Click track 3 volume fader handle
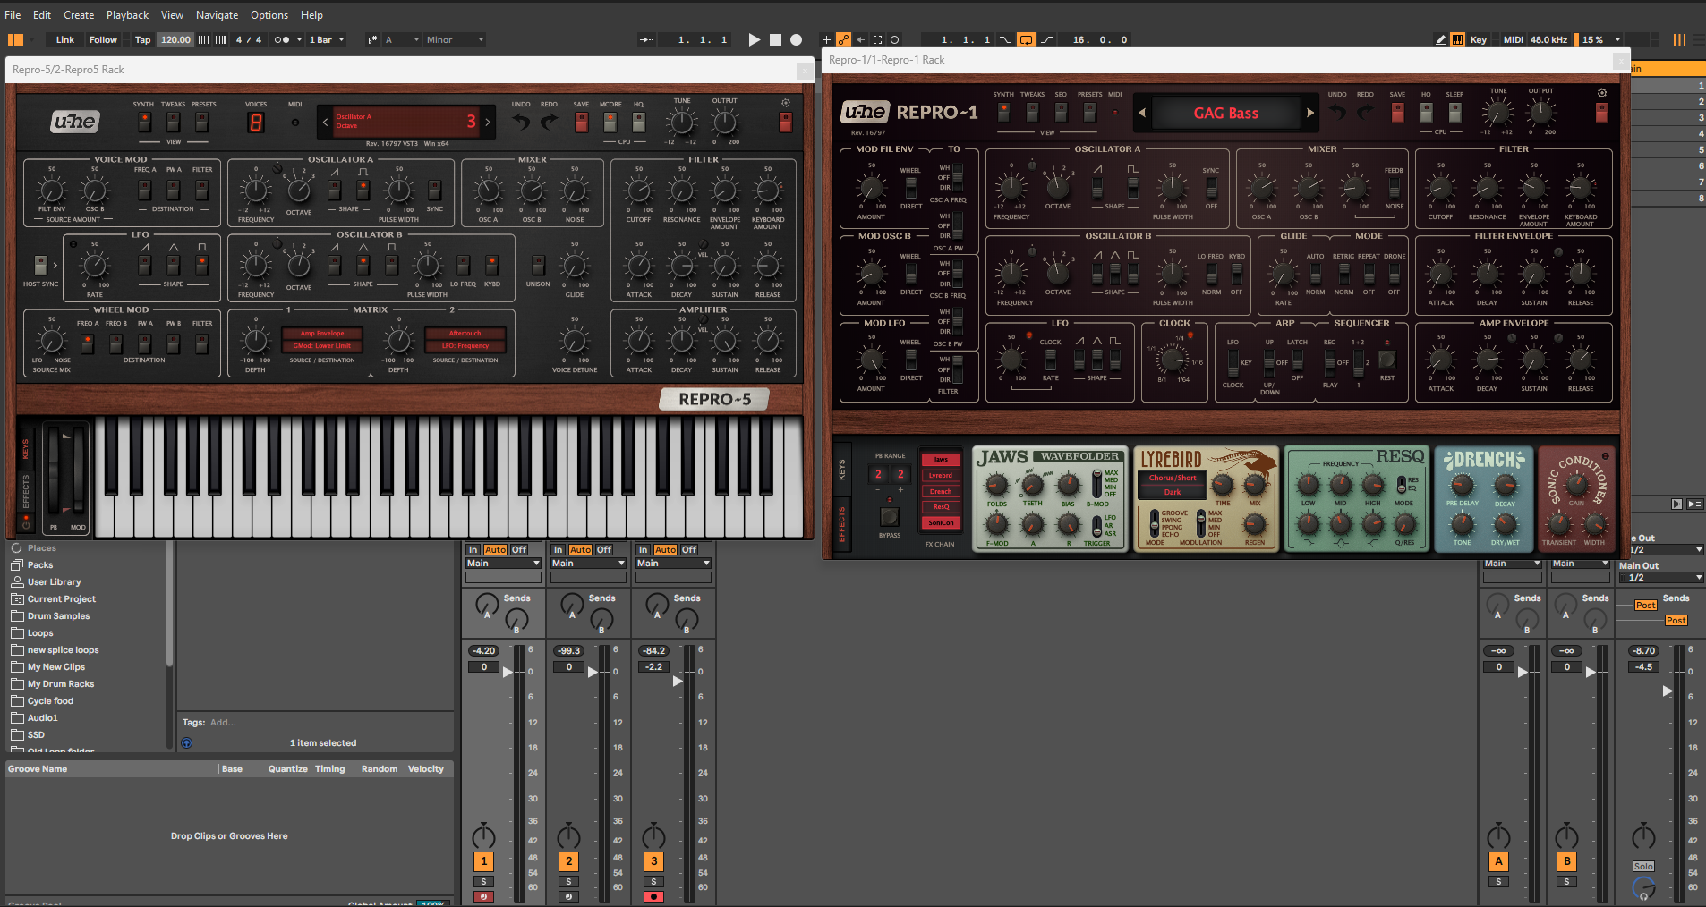The image size is (1706, 907). pyautogui.click(x=678, y=681)
